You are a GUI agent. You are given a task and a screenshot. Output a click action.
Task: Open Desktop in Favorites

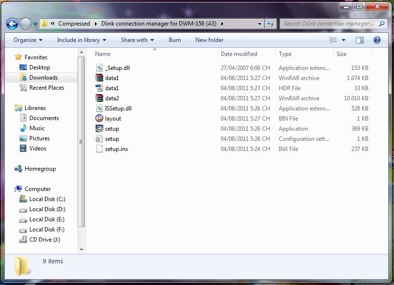click(40, 68)
